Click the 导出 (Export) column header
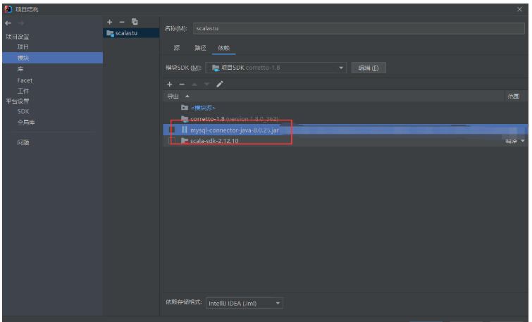Viewport: 532px width, 322px height. click(173, 96)
